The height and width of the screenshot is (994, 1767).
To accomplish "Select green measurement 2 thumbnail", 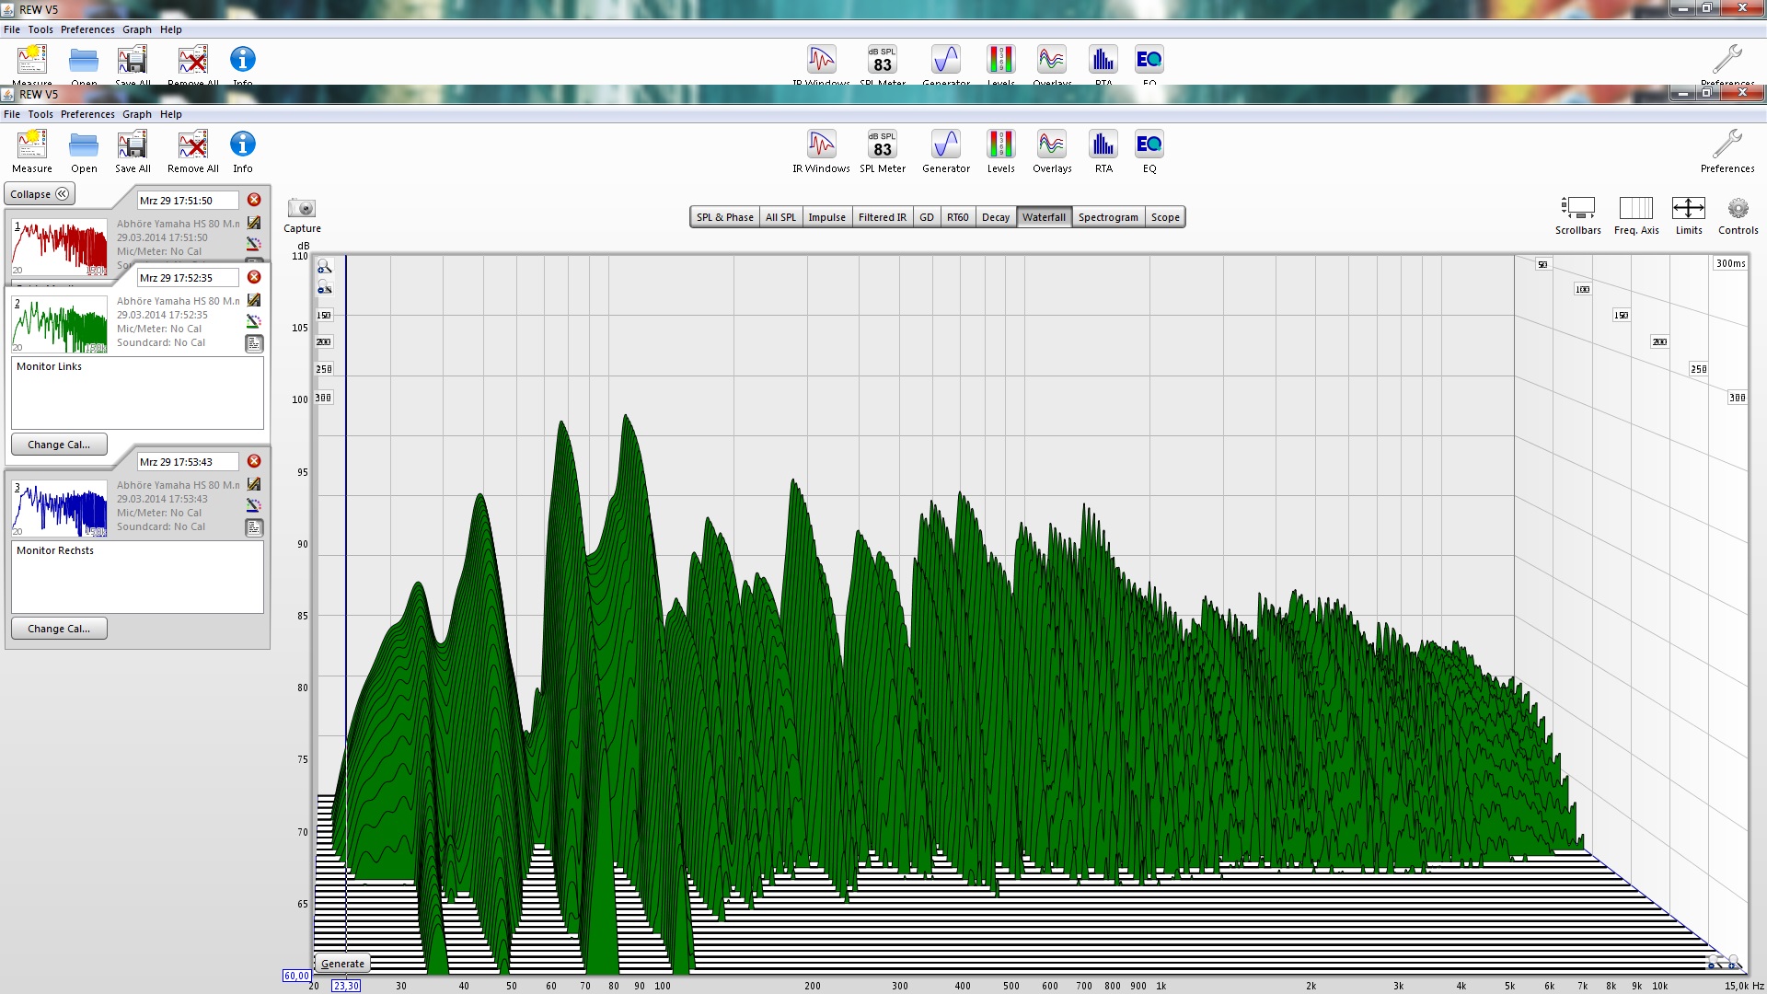I will [x=60, y=324].
